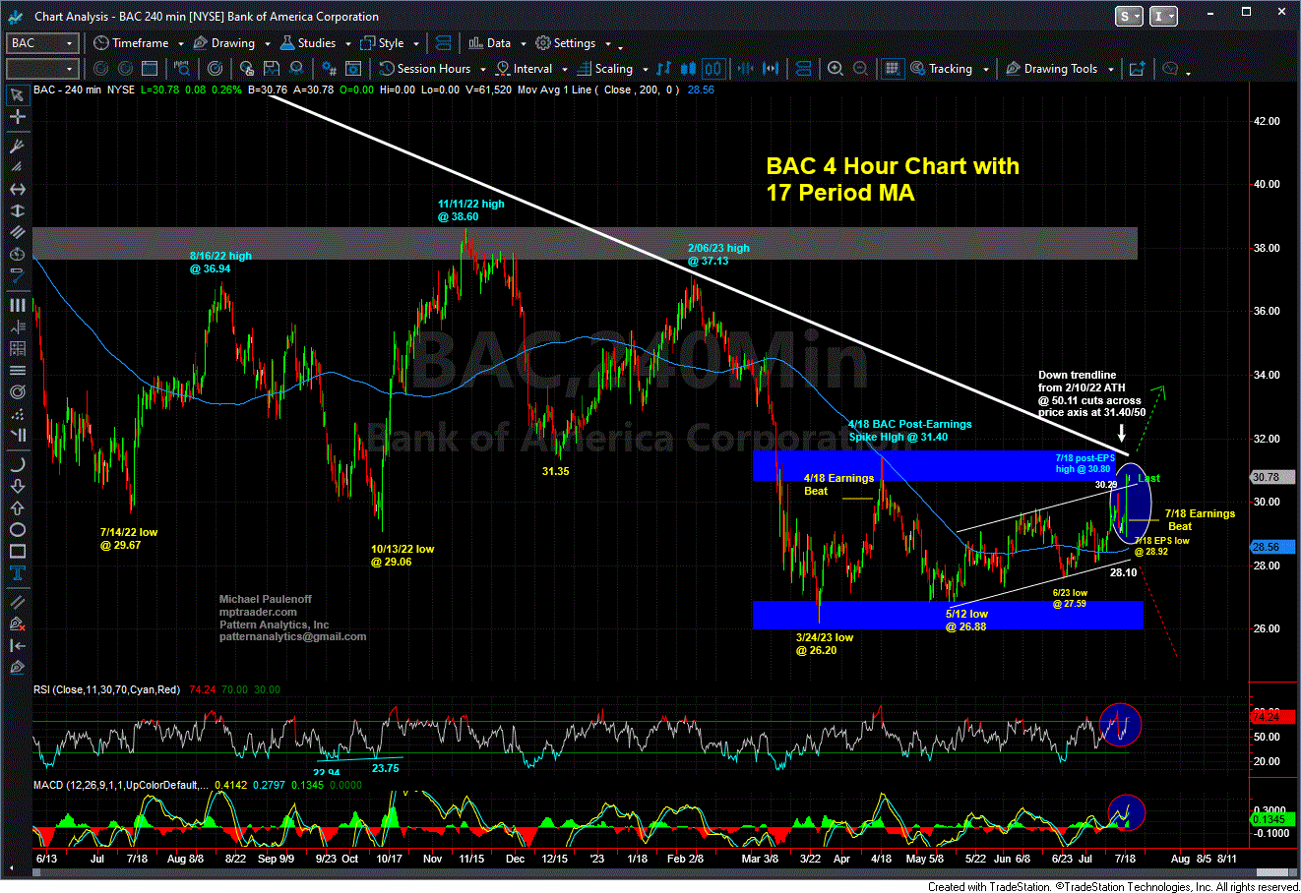Click the save chart floppy icon
This screenshot has height=893, width=1301.
coord(272,69)
